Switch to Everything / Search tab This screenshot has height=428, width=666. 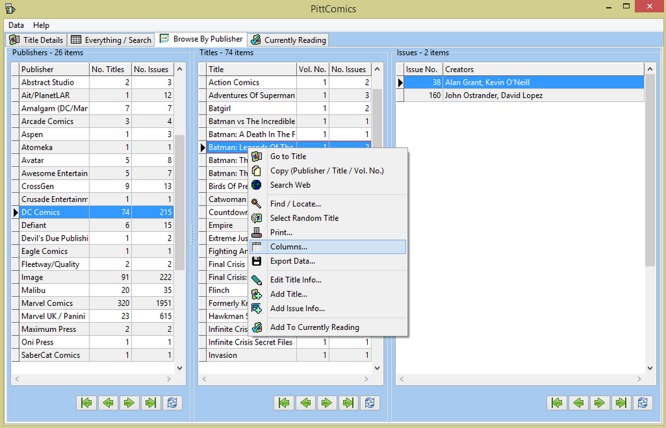[x=111, y=40]
